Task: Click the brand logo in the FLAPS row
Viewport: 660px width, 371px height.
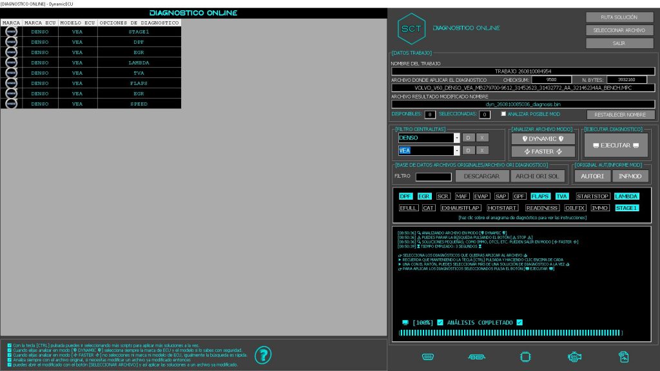Action: [12, 83]
